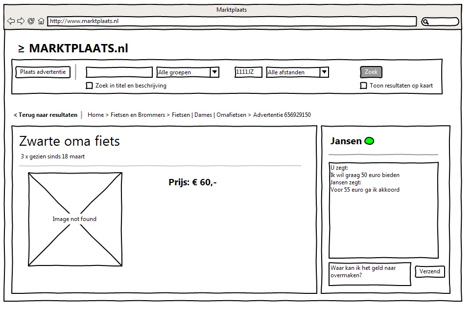This screenshot has height=309, width=473.
Task: Focus the postcode field containing 1111JZ
Action: click(248, 72)
